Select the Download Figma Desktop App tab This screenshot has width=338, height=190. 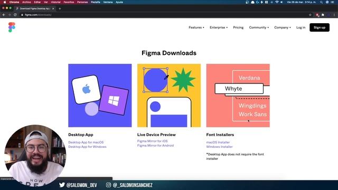(35, 8)
